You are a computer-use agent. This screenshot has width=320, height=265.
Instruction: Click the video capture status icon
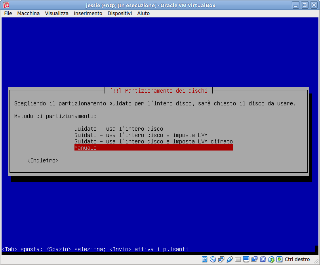click(255, 259)
